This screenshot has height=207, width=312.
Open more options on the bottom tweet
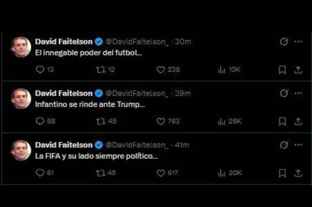(297, 144)
